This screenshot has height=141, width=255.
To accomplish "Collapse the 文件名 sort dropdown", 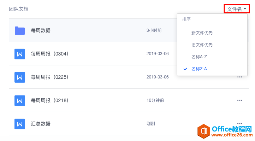I will point(237,9).
